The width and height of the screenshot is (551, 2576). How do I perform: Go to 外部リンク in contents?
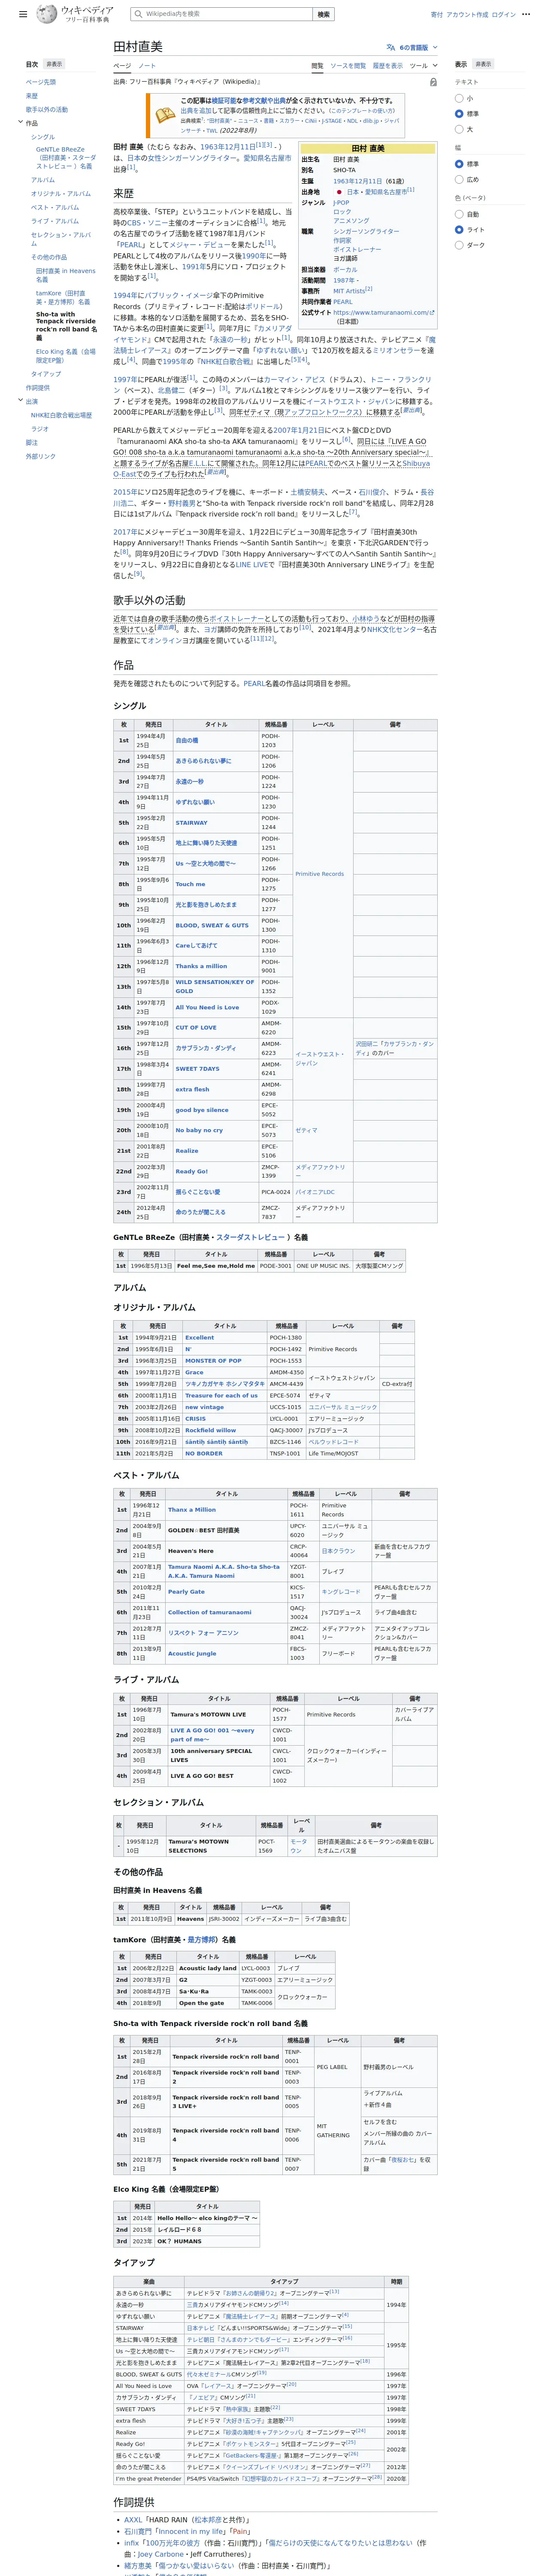tap(41, 456)
